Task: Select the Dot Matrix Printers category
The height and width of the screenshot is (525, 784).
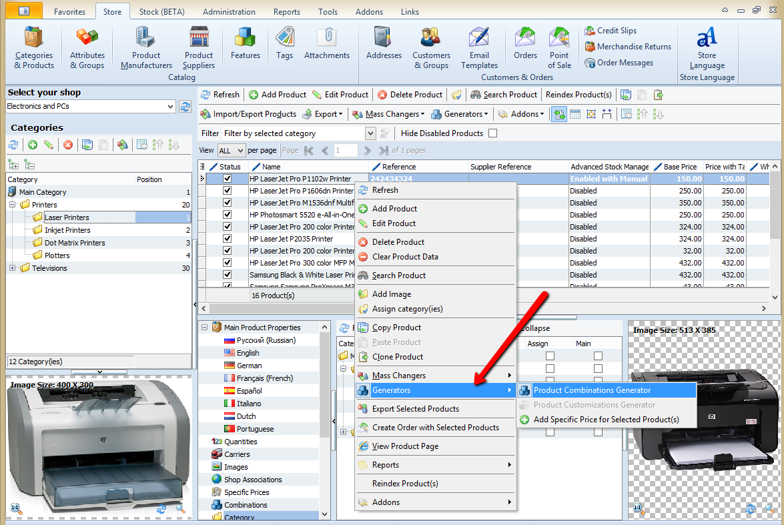Action: point(75,243)
